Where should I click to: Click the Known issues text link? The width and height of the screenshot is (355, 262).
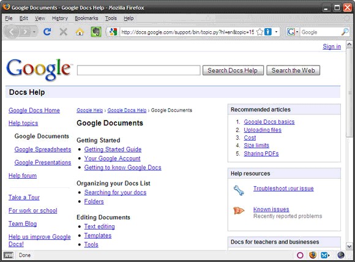271,209
